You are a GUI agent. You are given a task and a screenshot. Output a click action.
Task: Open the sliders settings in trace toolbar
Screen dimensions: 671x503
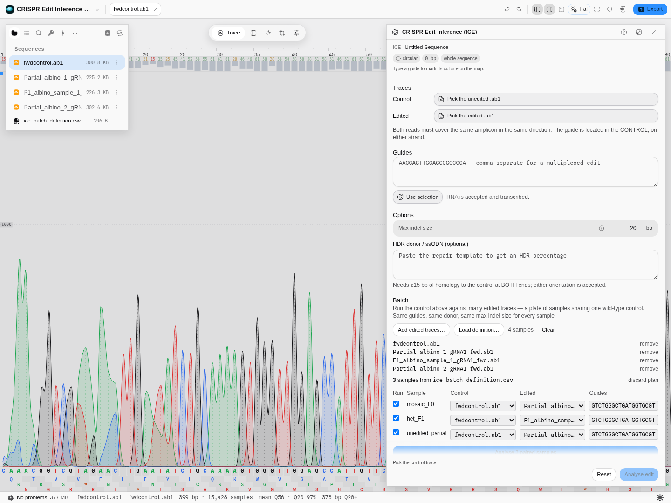296,33
